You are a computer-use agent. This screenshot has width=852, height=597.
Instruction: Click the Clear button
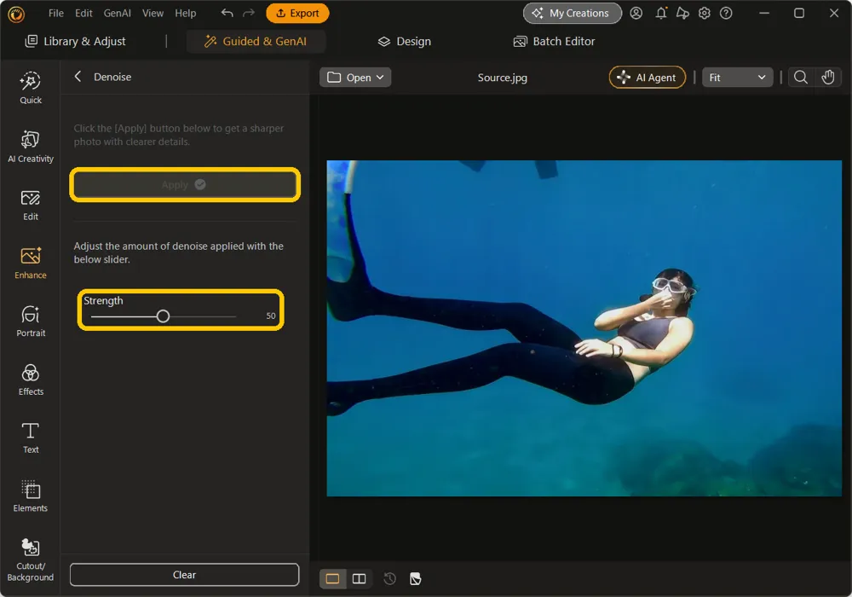[184, 575]
